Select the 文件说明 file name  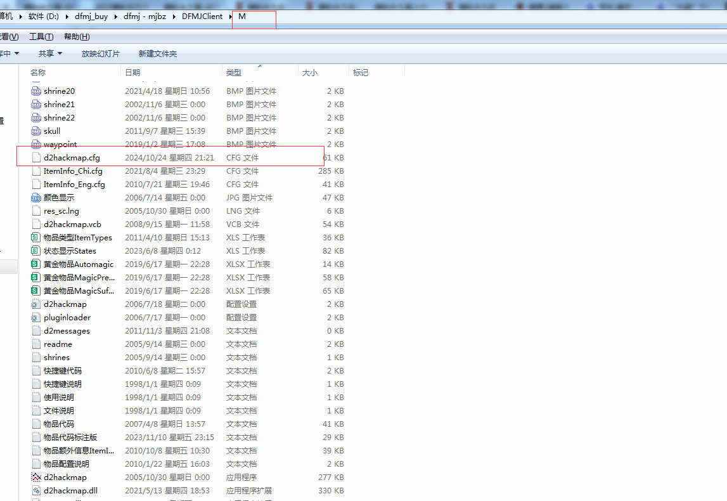click(59, 411)
